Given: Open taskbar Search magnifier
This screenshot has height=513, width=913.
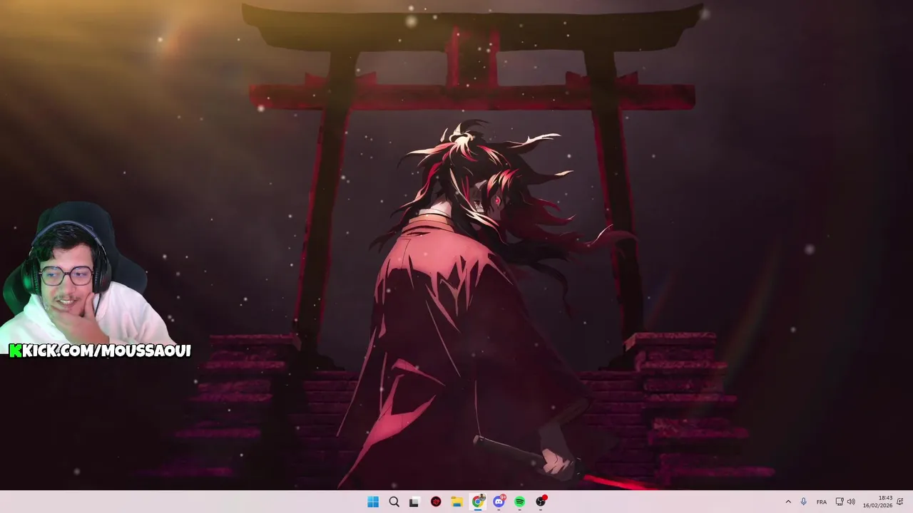Looking at the screenshot, I should (394, 502).
